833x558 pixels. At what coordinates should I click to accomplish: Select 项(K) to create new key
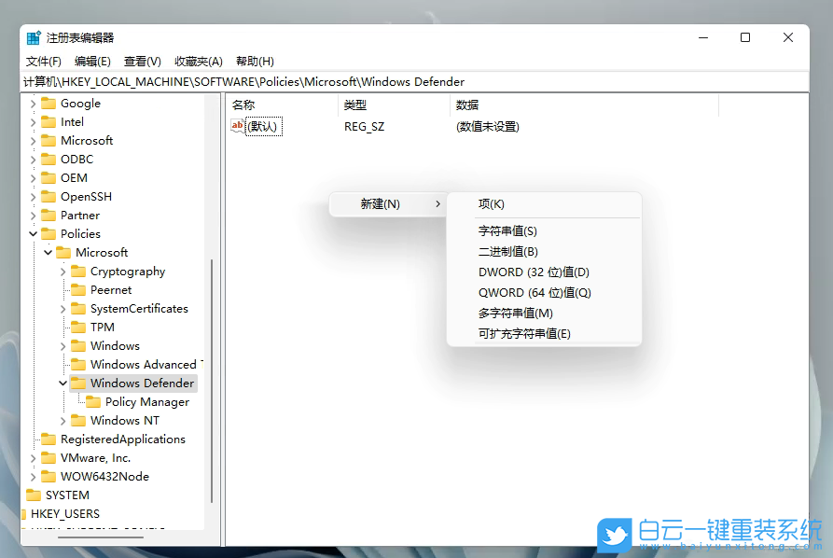click(x=493, y=203)
